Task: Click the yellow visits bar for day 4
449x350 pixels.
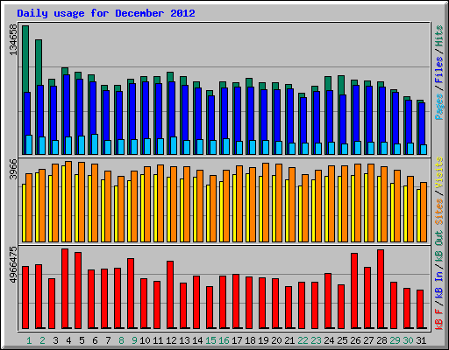Action: pos(63,204)
